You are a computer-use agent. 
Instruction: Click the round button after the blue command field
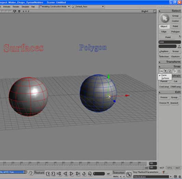(x=26, y=172)
